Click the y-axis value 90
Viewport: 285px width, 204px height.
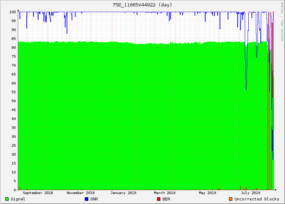click(14, 30)
